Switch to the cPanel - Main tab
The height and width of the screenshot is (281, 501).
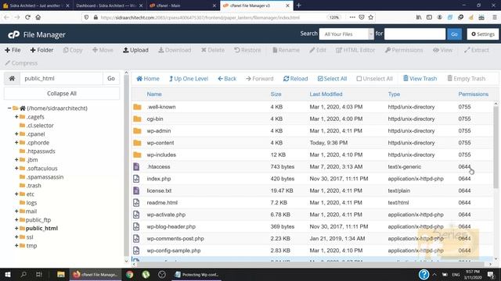pyautogui.click(x=183, y=5)
